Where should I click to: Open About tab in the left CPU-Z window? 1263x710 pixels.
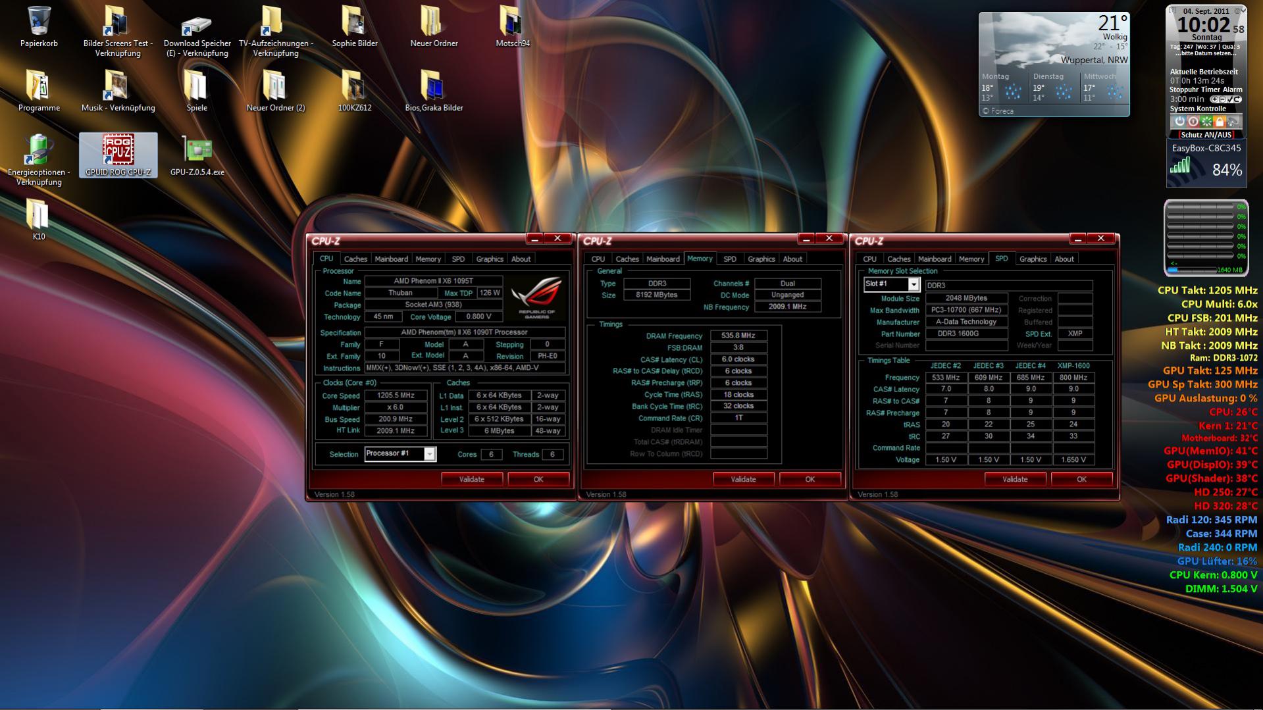click(521, 259)
